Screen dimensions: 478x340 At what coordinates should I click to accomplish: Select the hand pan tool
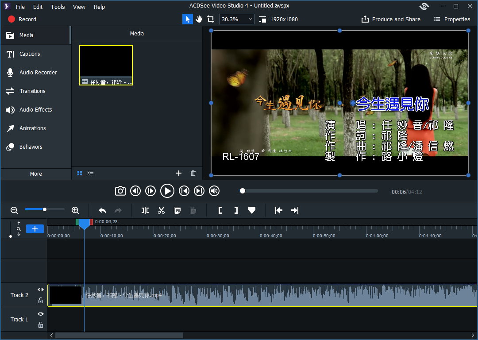[199, 19]
